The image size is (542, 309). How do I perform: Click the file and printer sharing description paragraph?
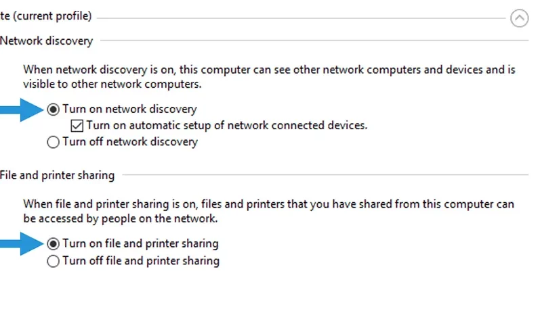pos(268,211)
